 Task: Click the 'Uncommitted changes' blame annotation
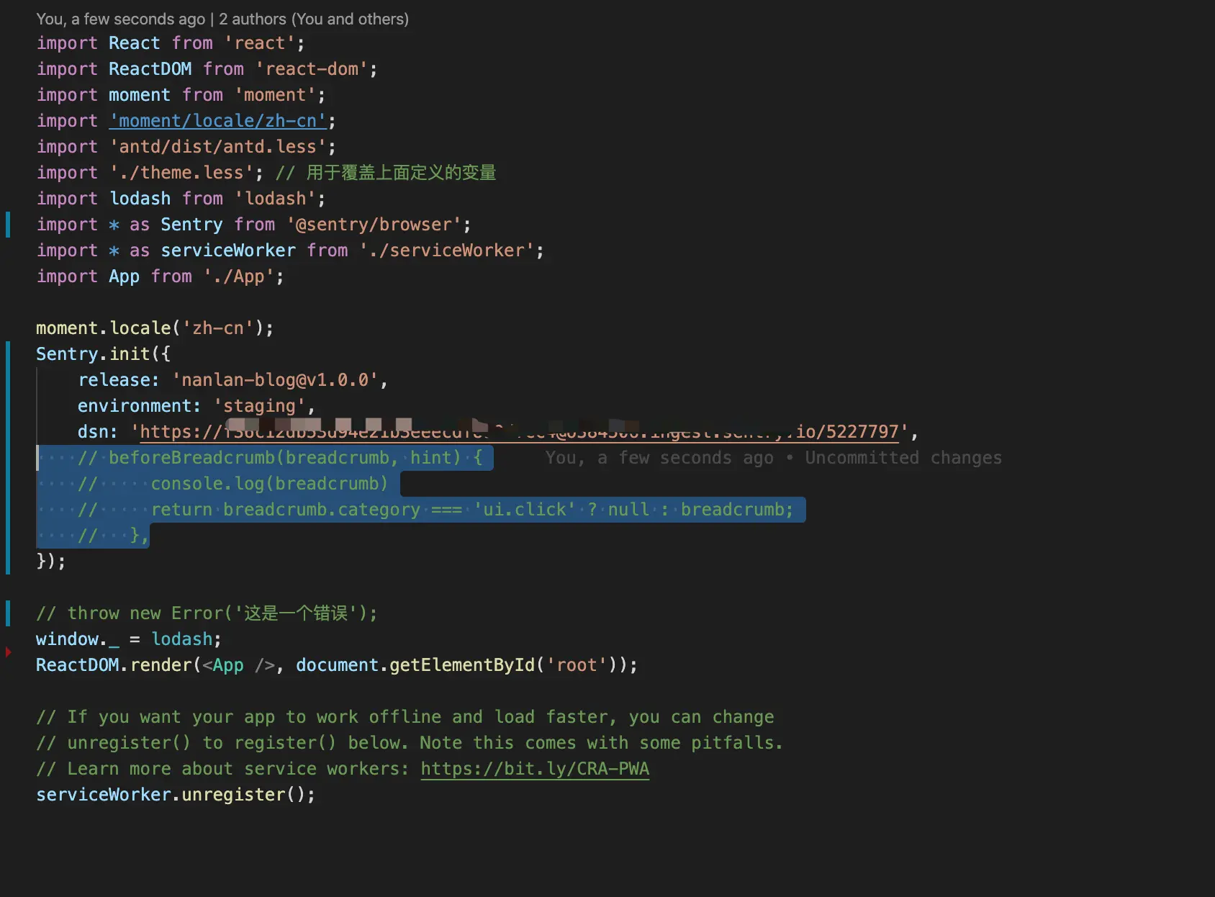[x=903, y=457]
